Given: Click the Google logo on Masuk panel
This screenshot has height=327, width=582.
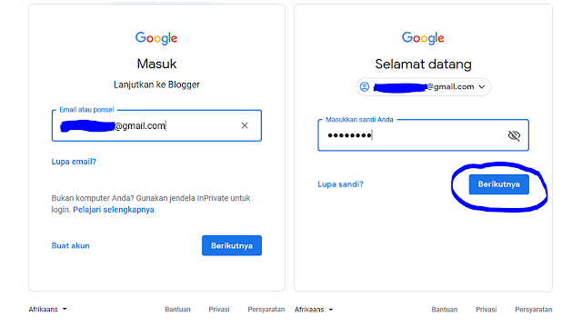Looking at the screenshot, I should 156,38.
